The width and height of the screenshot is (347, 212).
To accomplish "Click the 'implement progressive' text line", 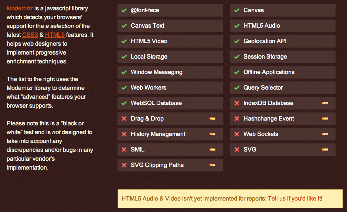I will [x=36, y=53].
